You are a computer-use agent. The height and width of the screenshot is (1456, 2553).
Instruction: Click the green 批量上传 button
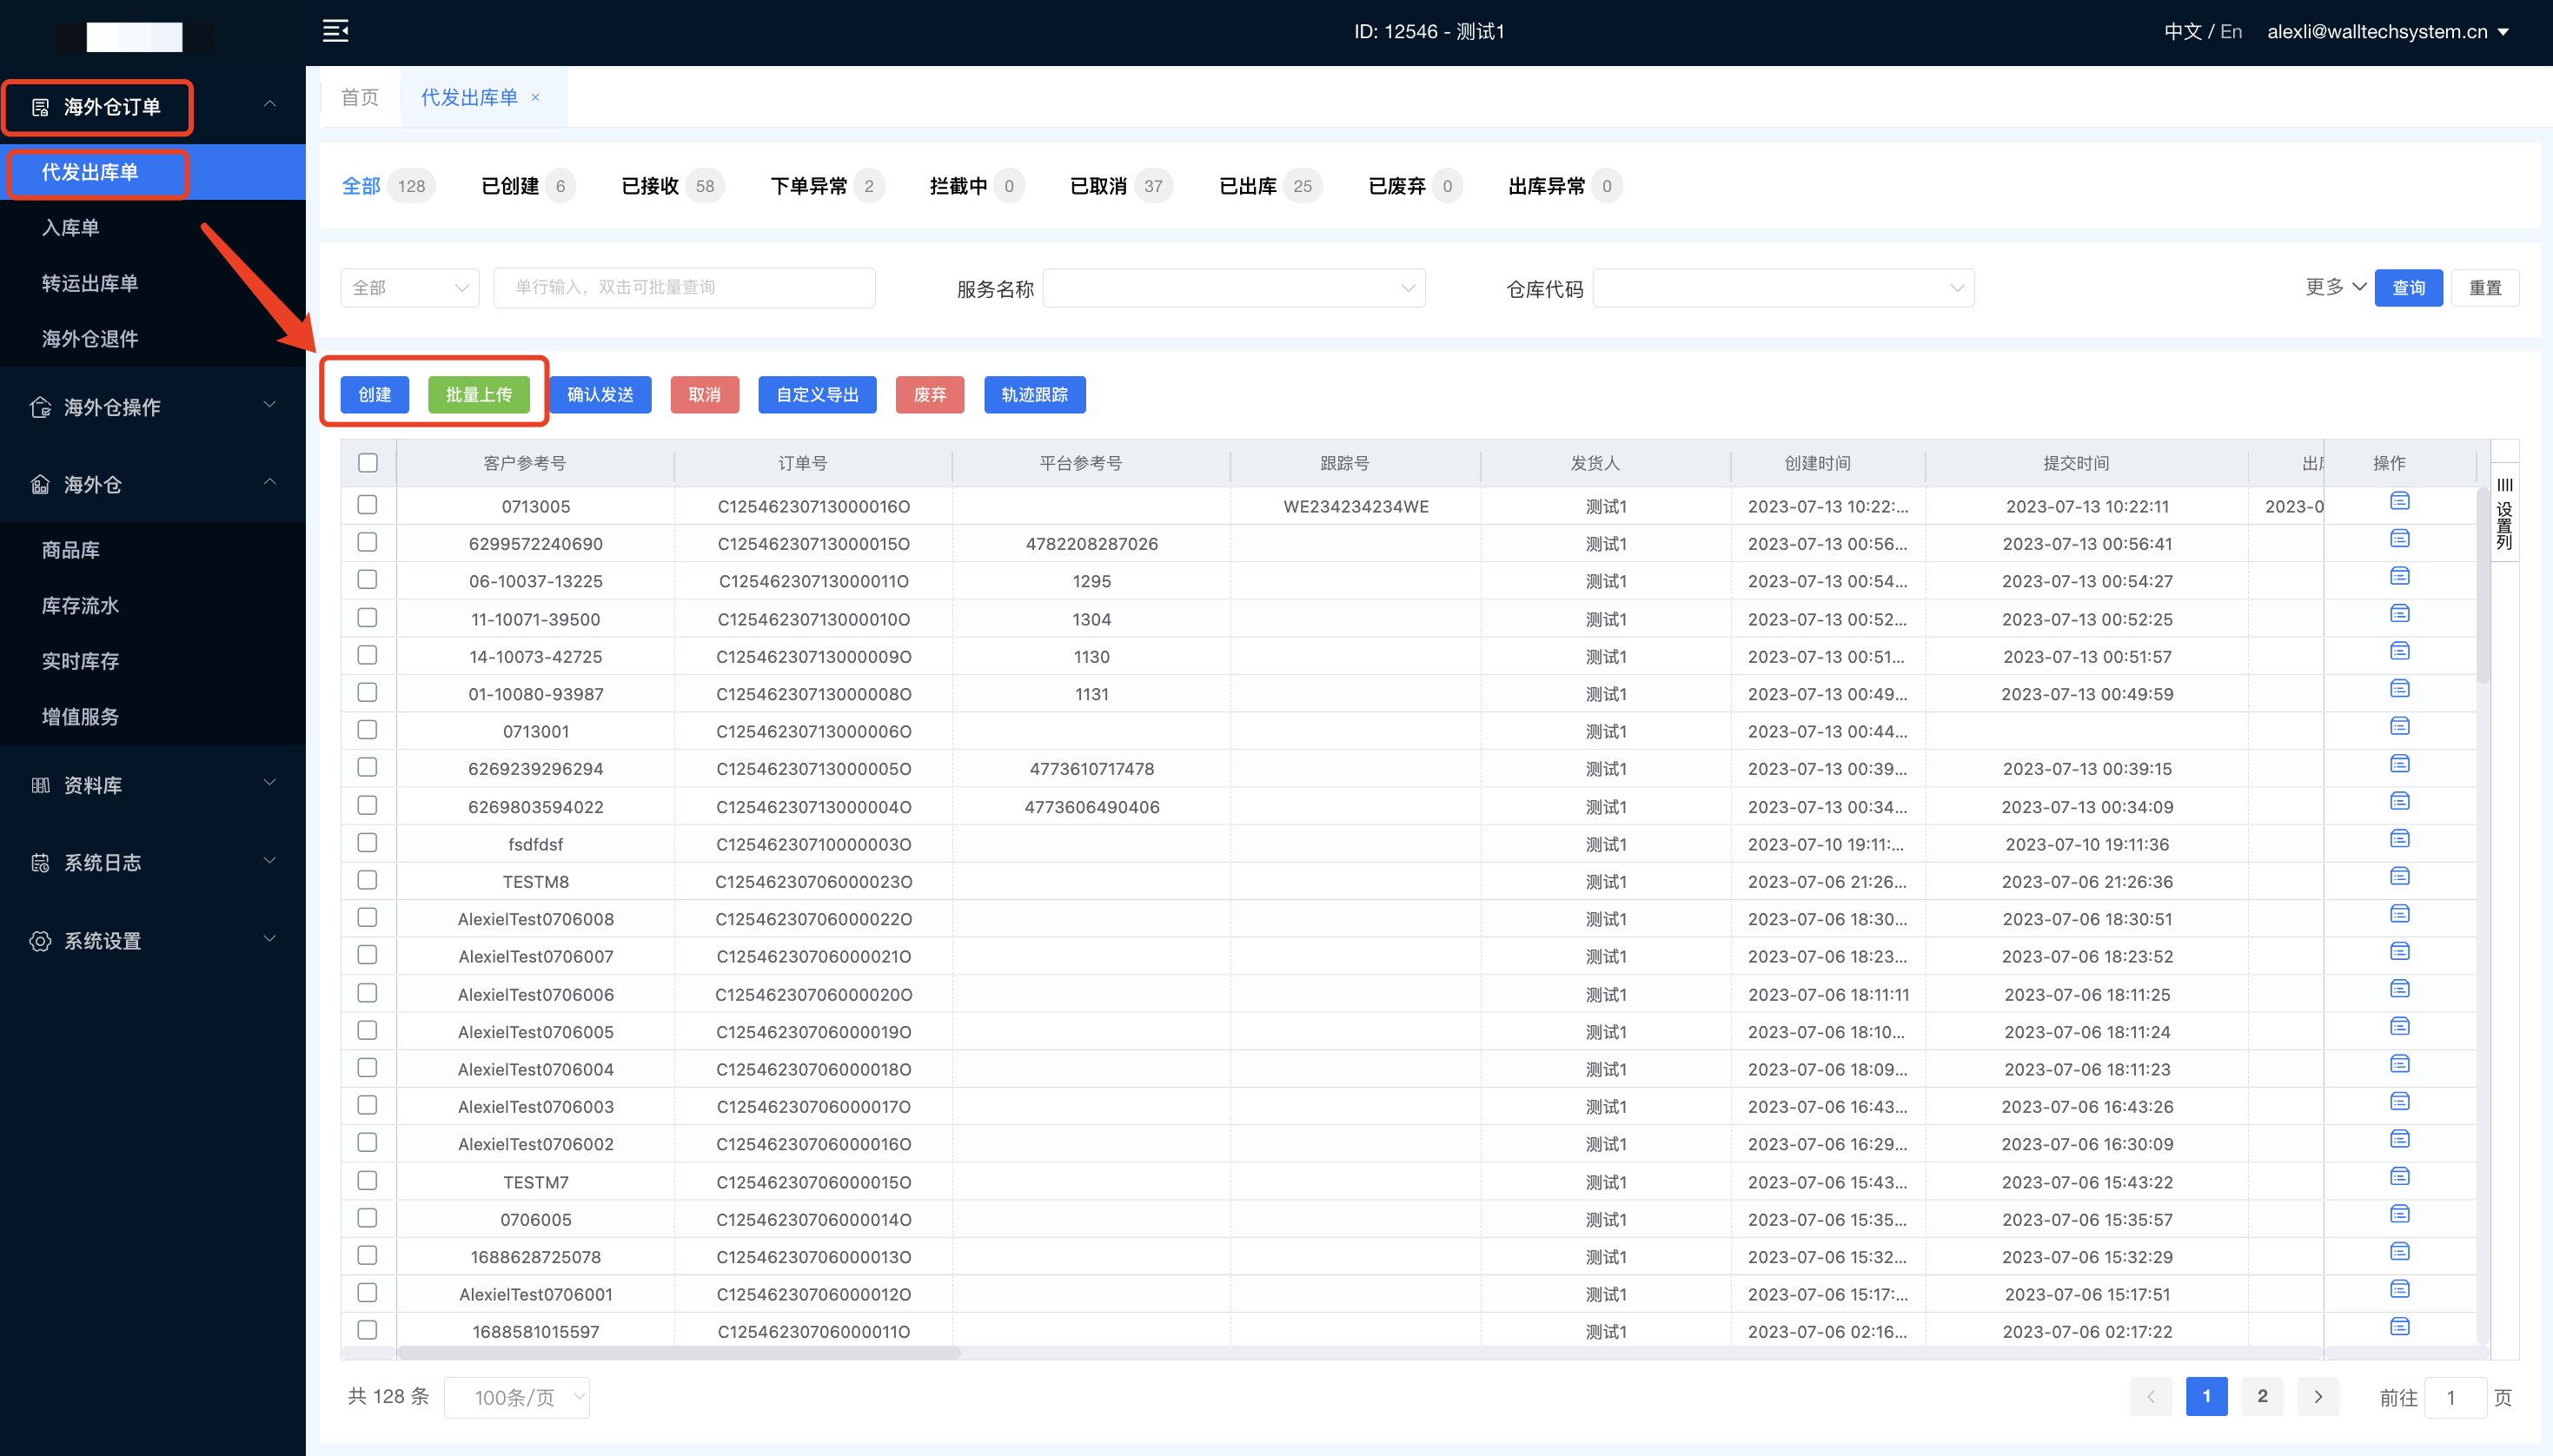(479, 395)
